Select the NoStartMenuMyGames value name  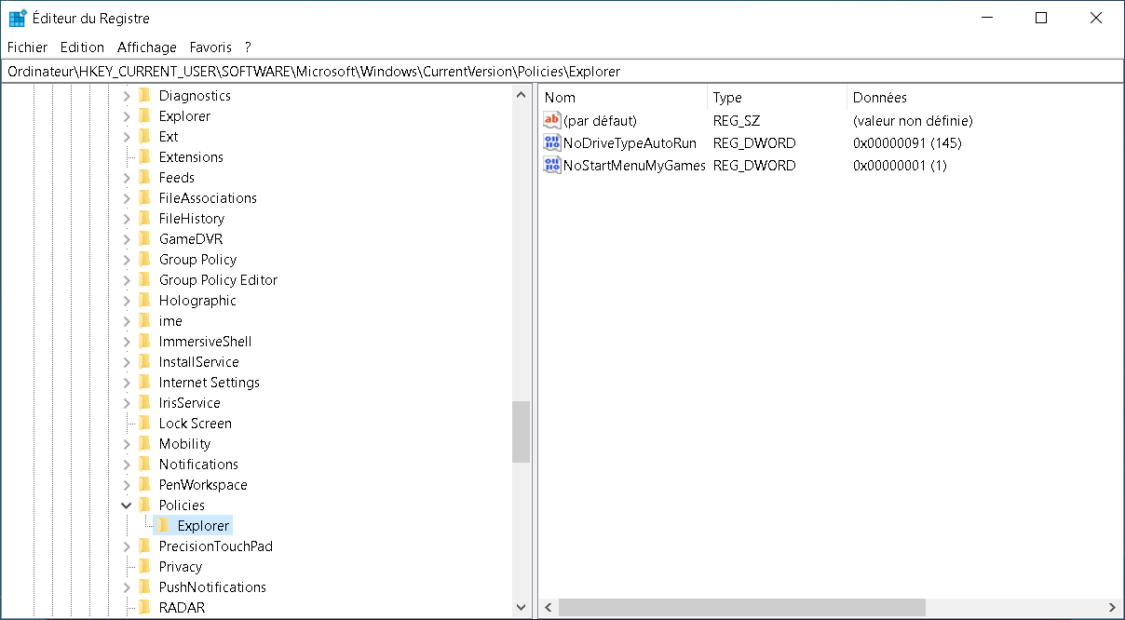coord(633,166)
